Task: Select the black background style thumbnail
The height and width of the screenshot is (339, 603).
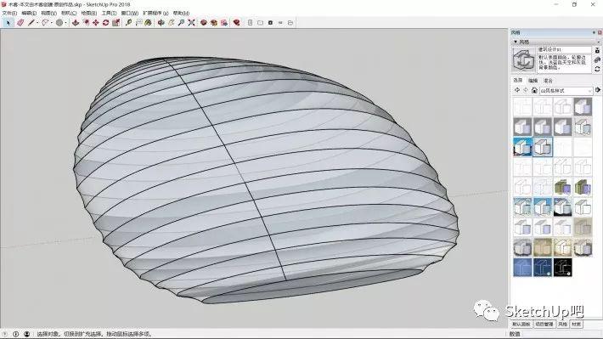Action: tap(562, 268)
